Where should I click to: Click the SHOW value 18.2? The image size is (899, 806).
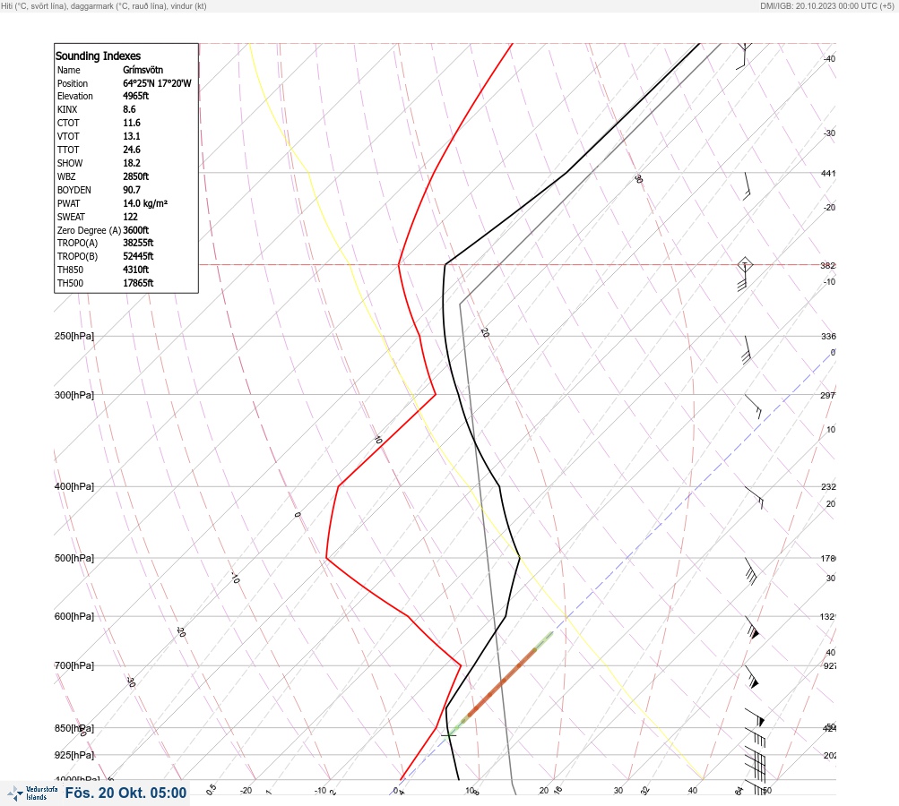point(131,163)
